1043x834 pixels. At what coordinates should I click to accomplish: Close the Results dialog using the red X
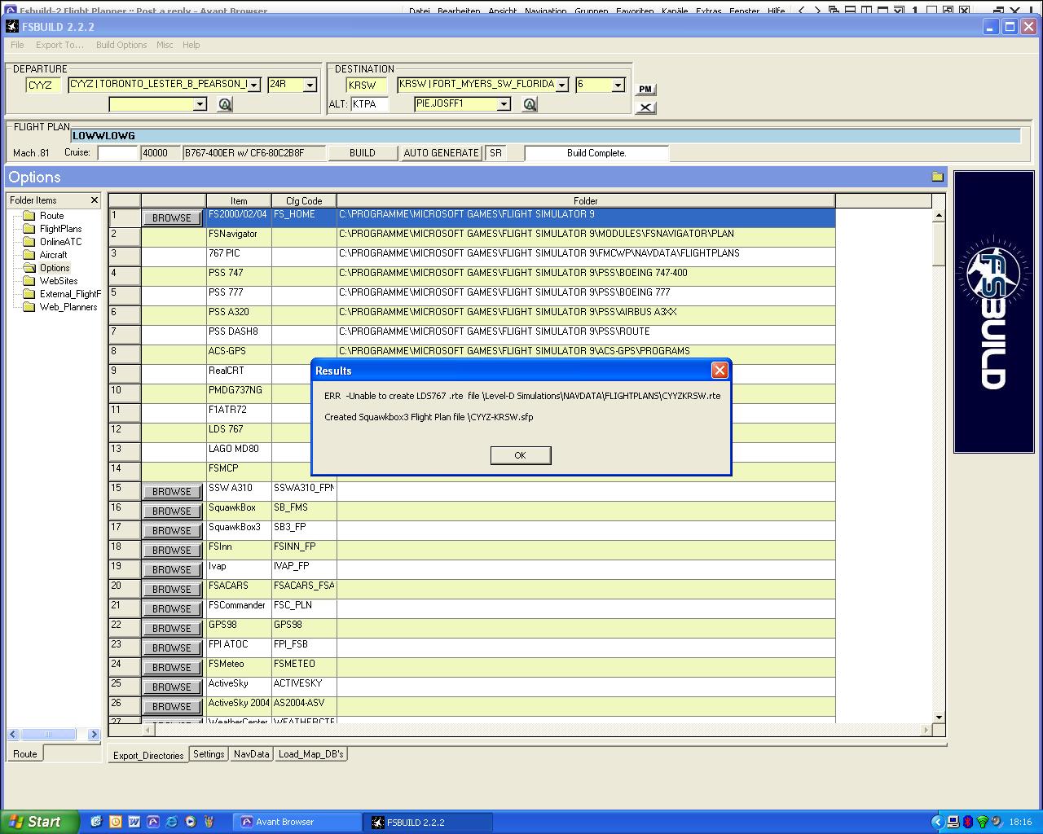(x=720, y=371)
